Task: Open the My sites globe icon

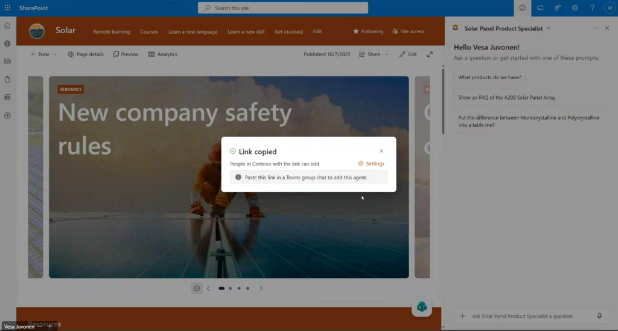Action: click(x=7, y=43)
